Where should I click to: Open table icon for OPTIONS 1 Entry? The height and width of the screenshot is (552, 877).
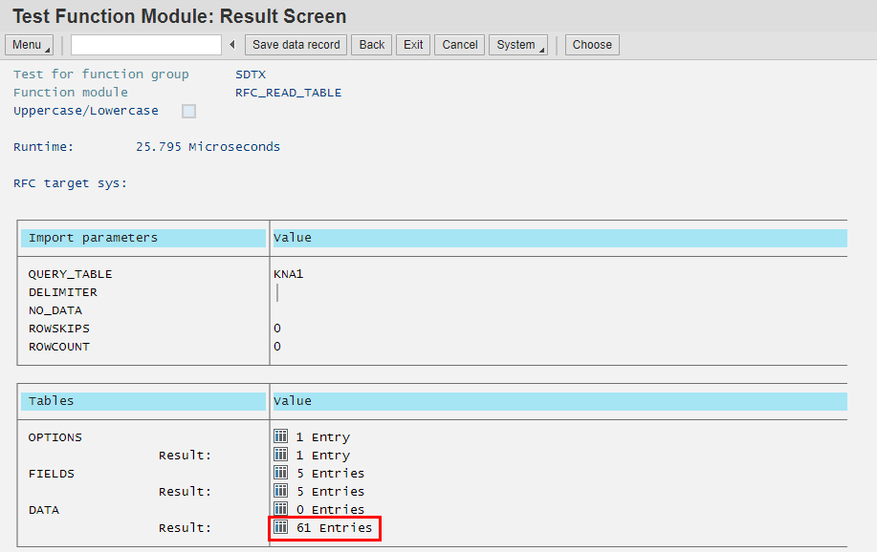point(281,437)
